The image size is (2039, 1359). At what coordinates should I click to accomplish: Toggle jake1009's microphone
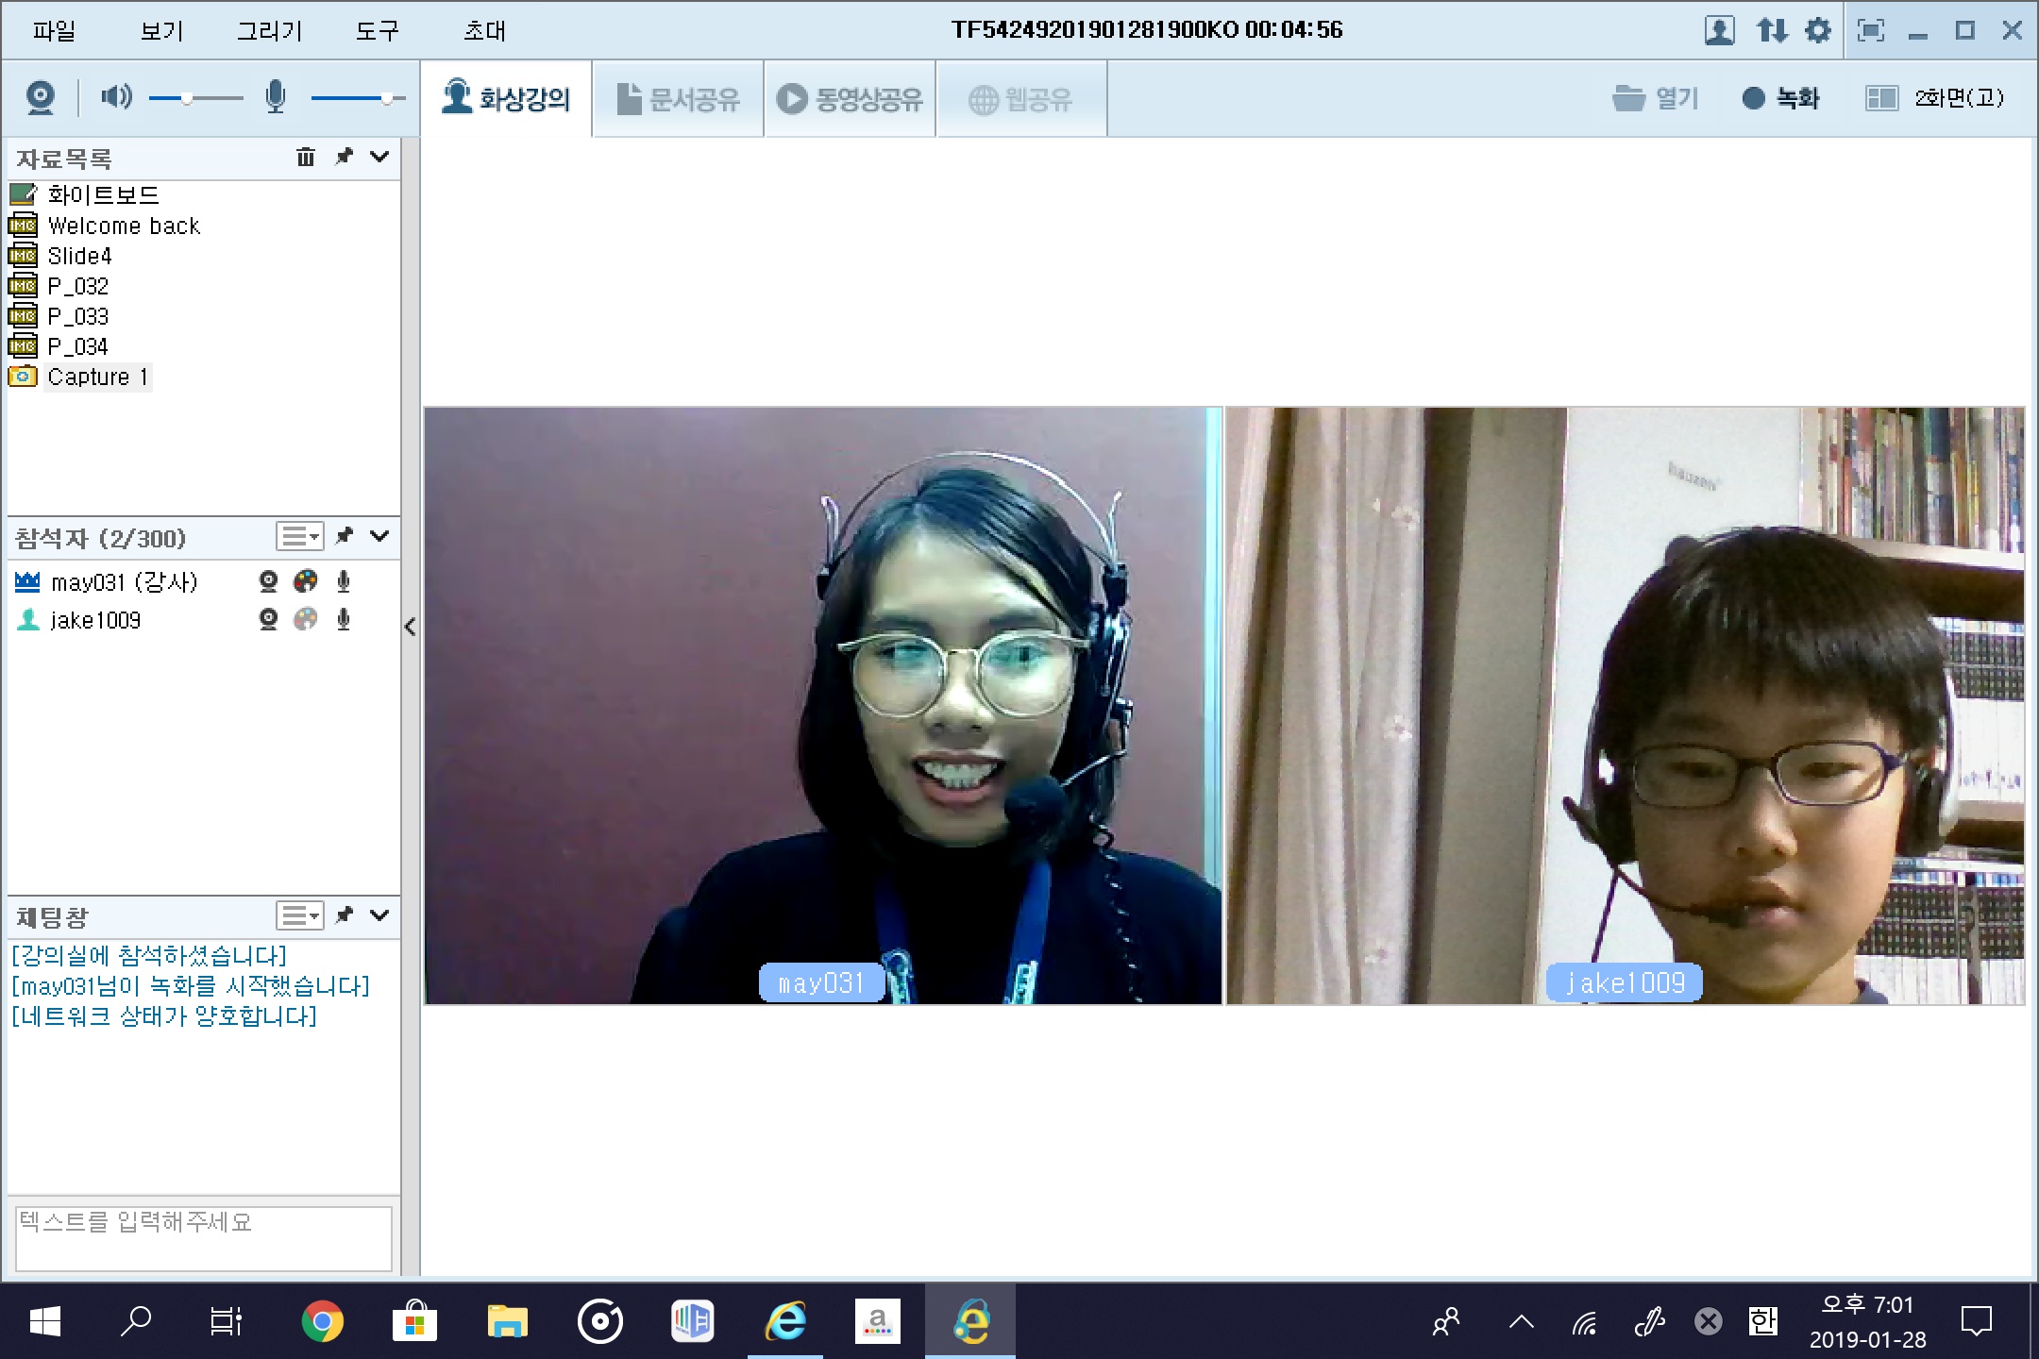[344, 620]
